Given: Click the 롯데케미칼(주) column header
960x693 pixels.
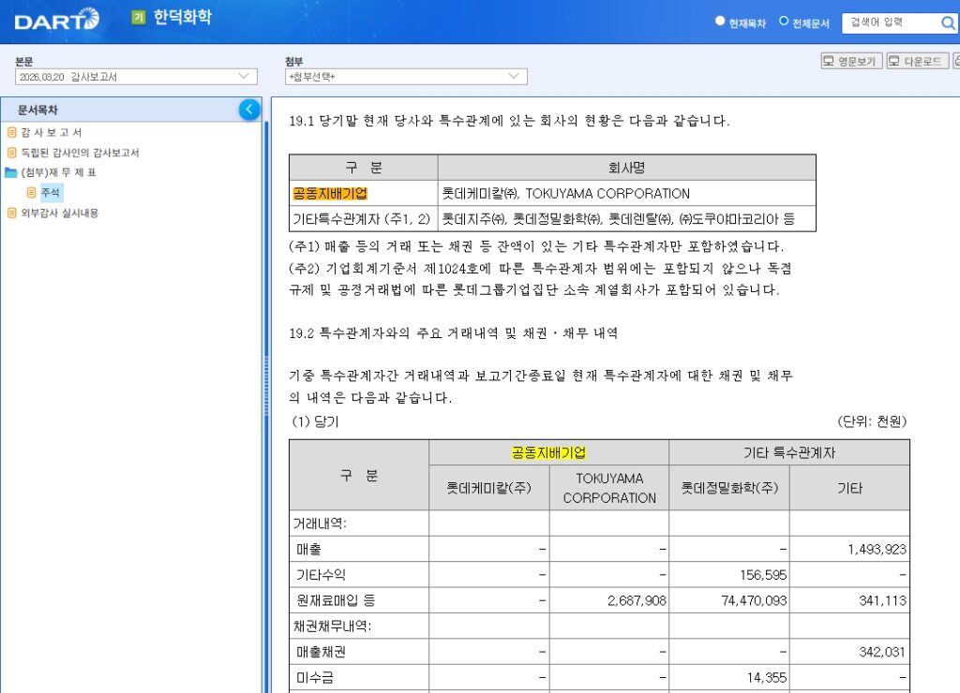Looking at the screenshot, I should point(488,488).
